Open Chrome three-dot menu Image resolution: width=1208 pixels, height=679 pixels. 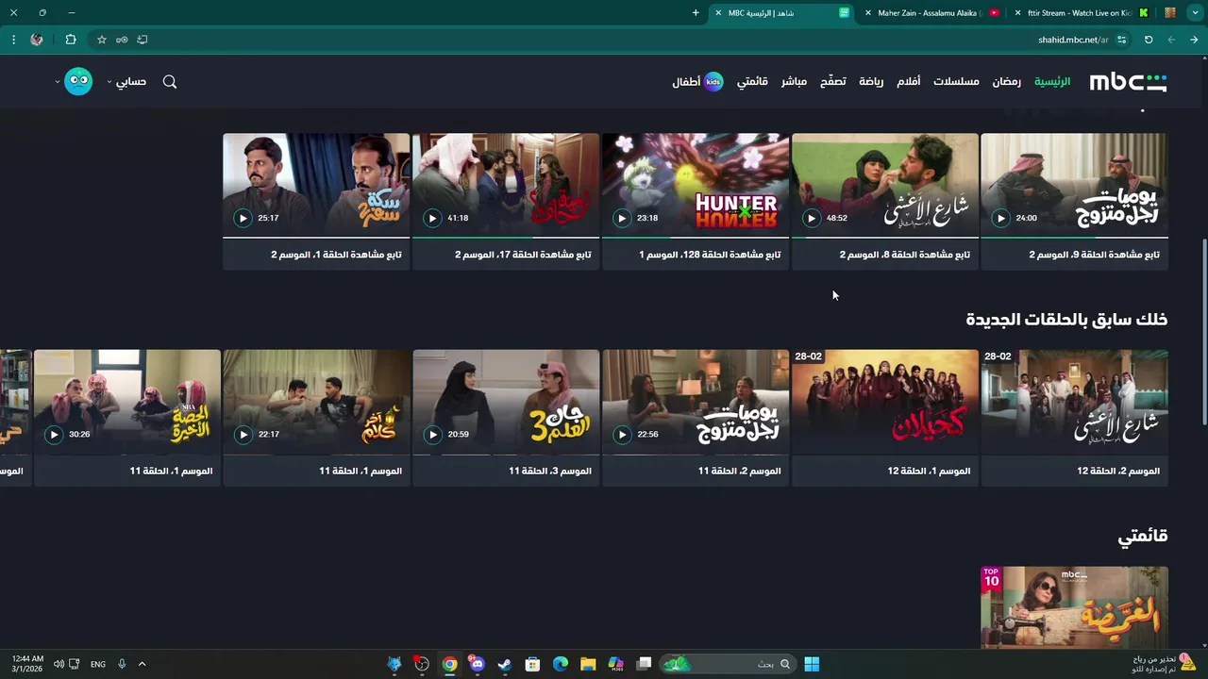(x=13, y=40)
